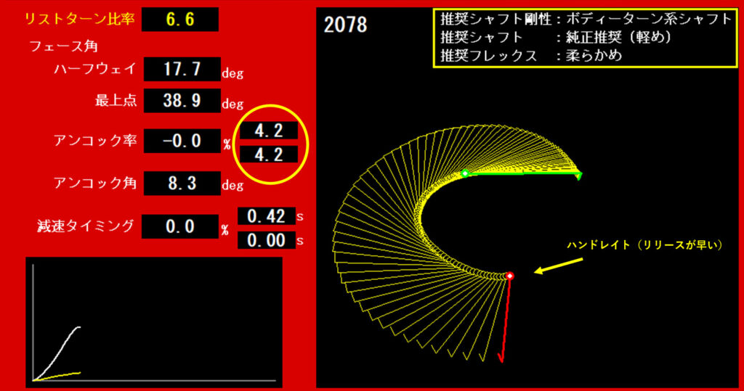Click the 2078 number in the swing view
This screenshot has height=391, width=744.
(x=345, y=25)
